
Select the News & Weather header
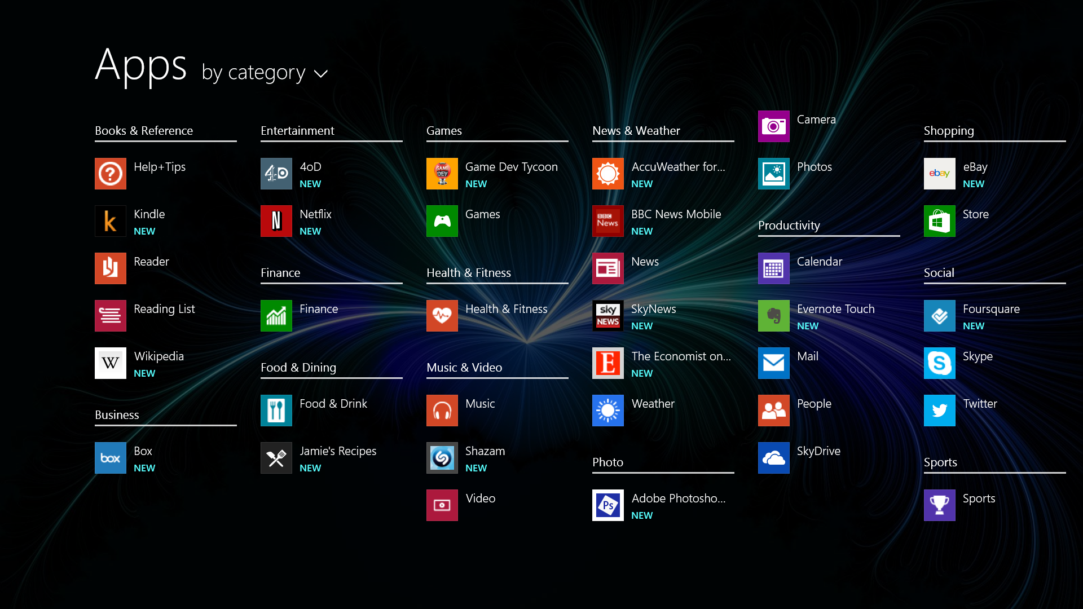click(x=636, y=131)
